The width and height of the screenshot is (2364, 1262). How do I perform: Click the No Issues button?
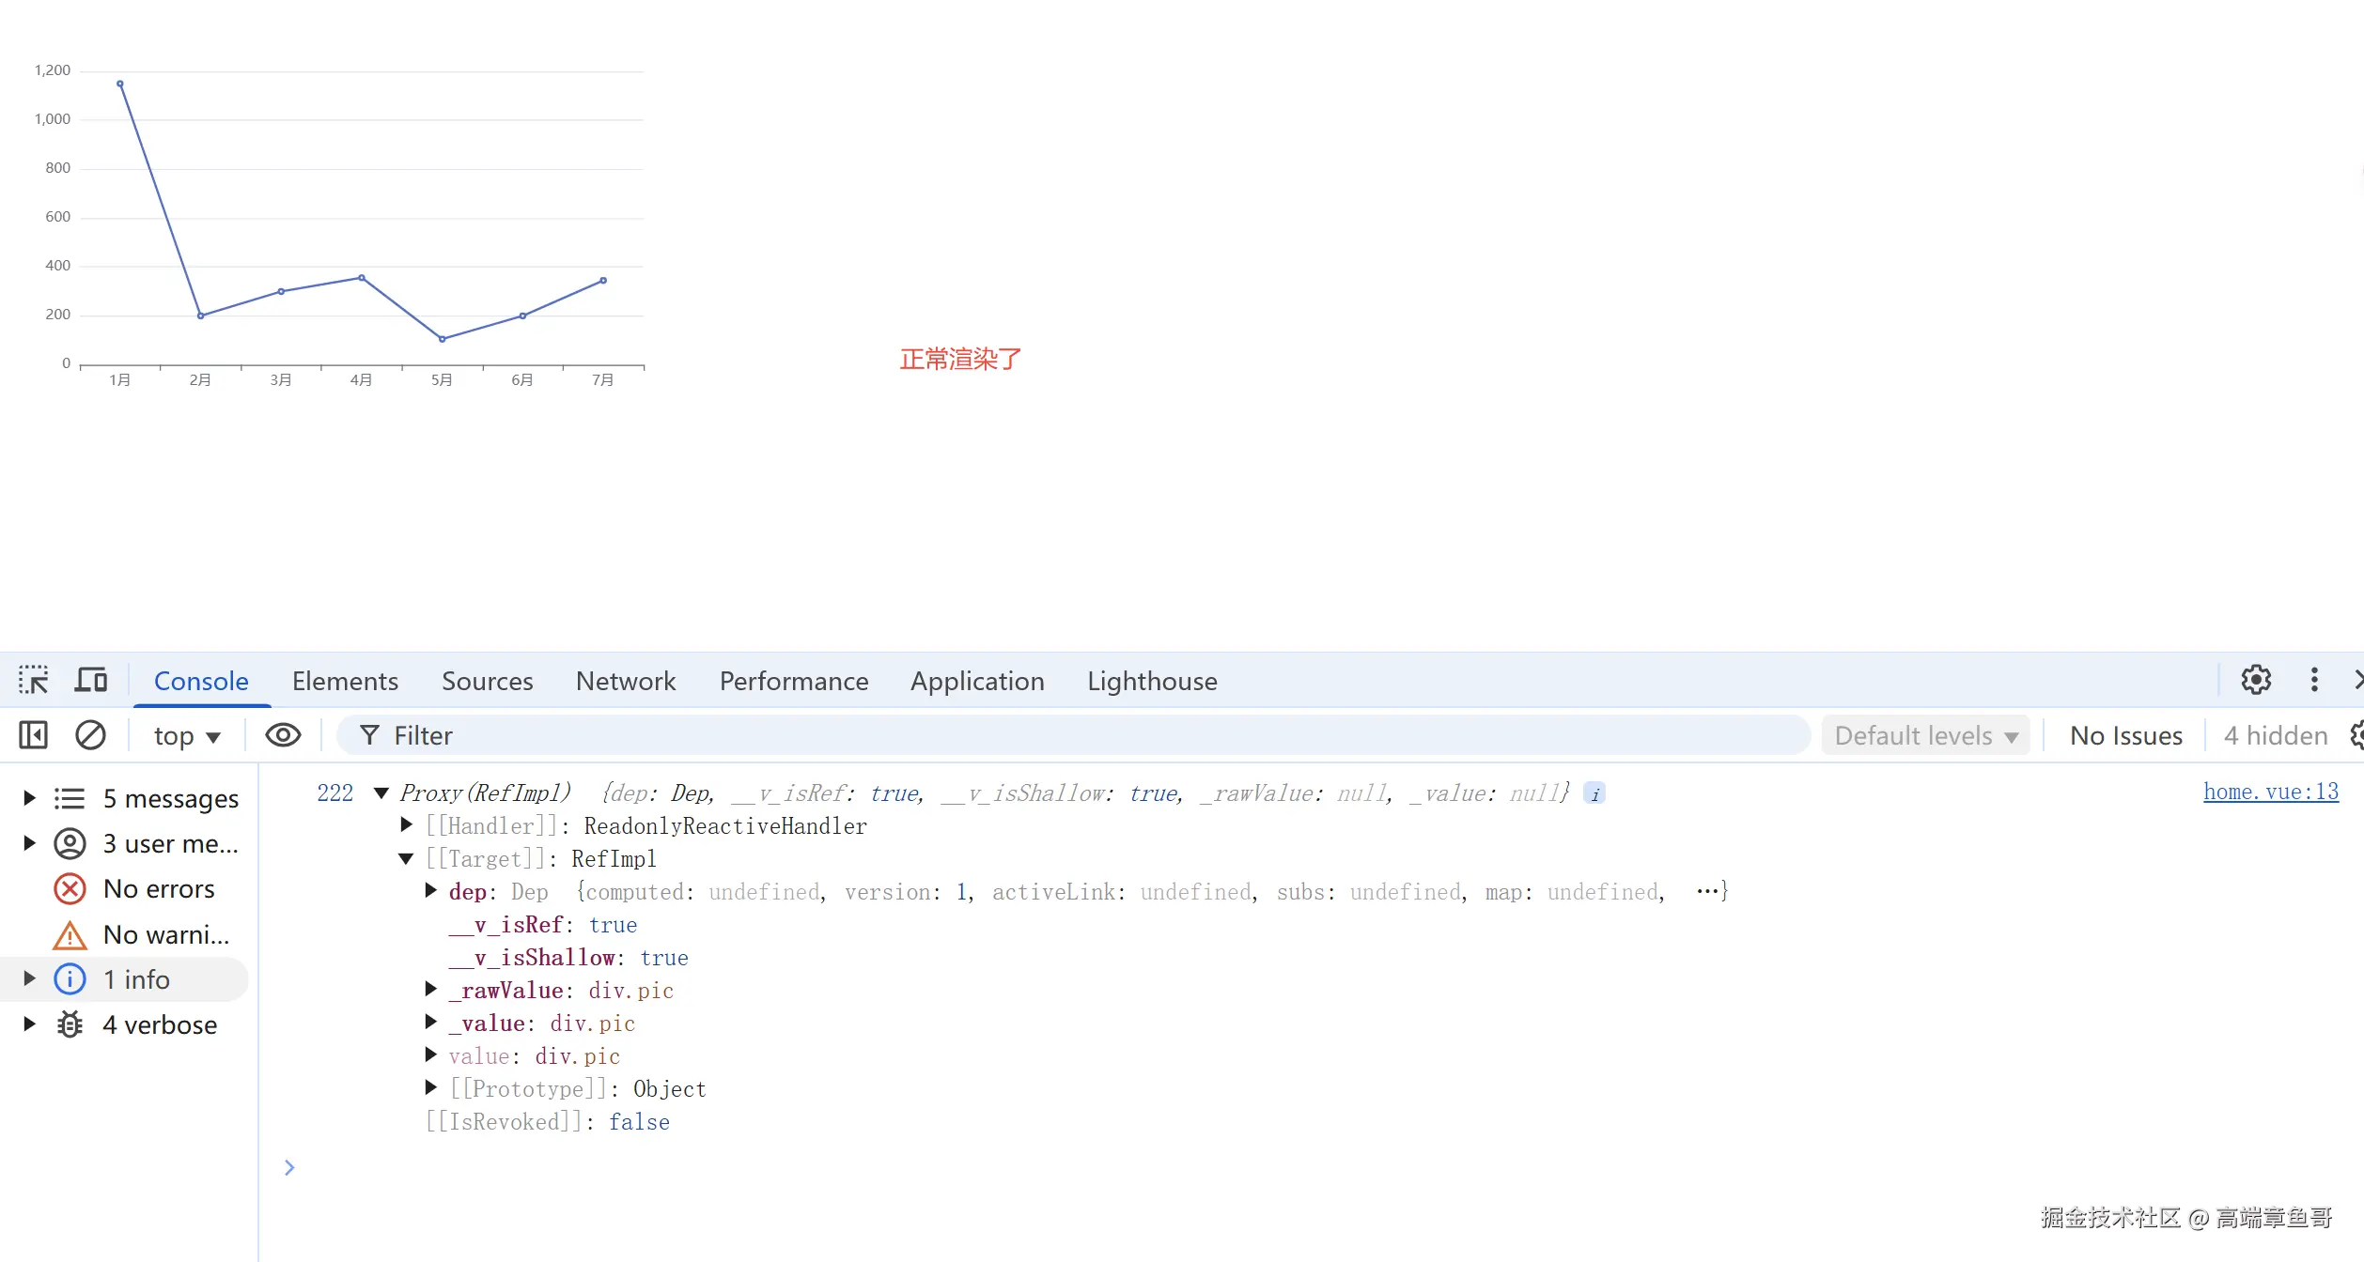tap(2125, 736)
